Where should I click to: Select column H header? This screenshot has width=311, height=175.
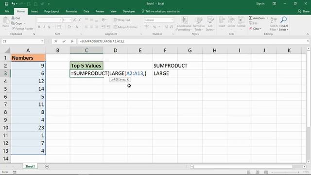(x=215, y=51)
